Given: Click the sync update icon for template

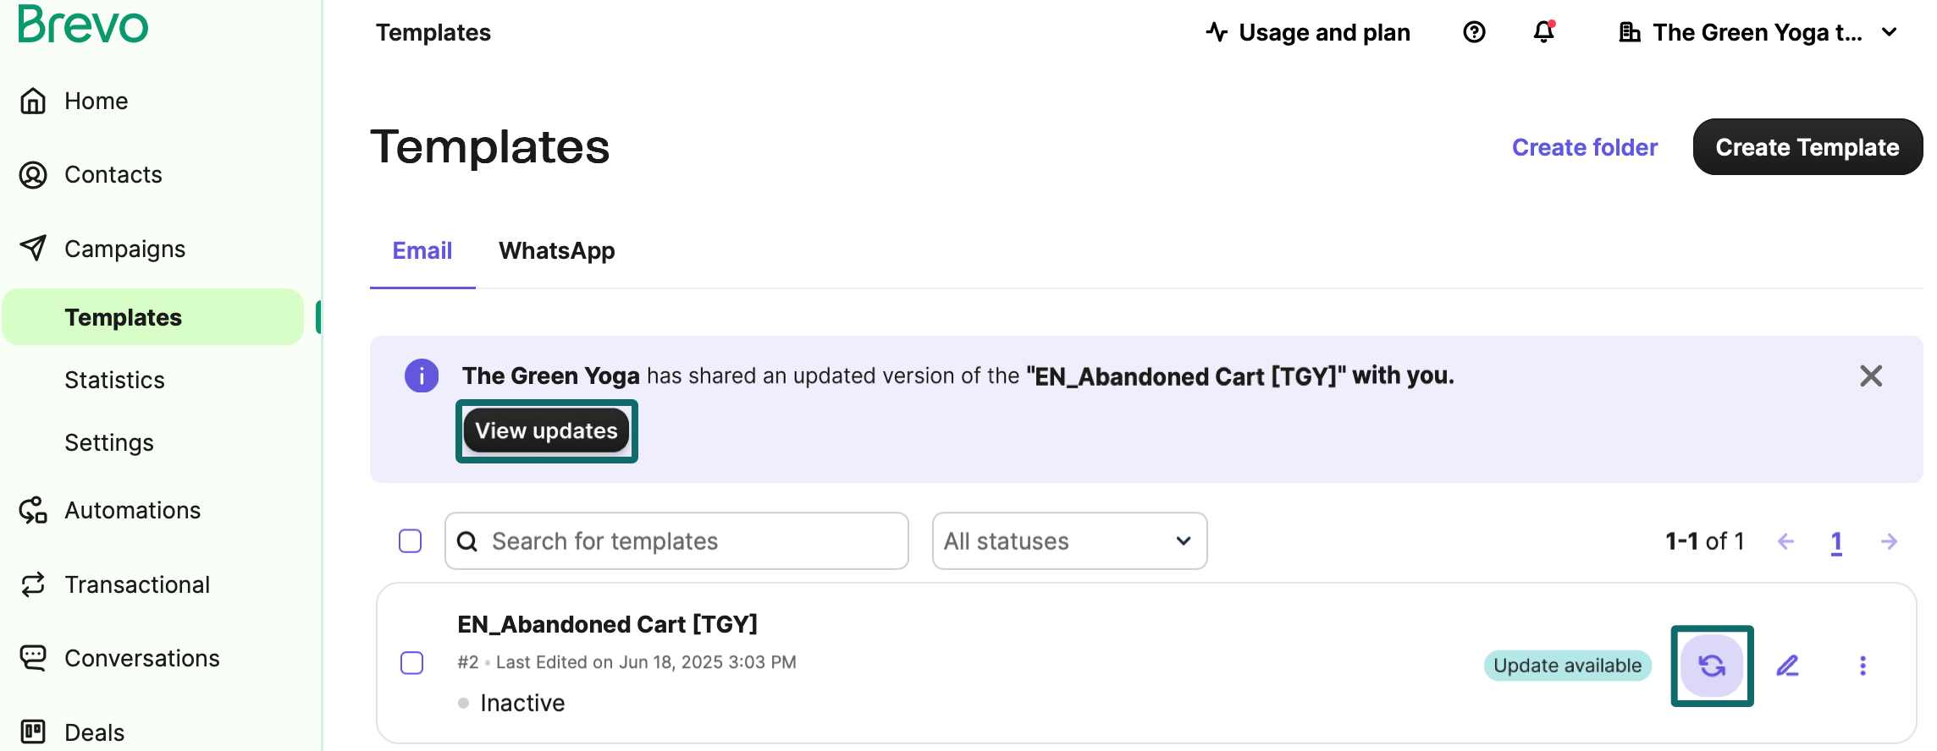Looking at the screenshot, I should coord(1712,666).
